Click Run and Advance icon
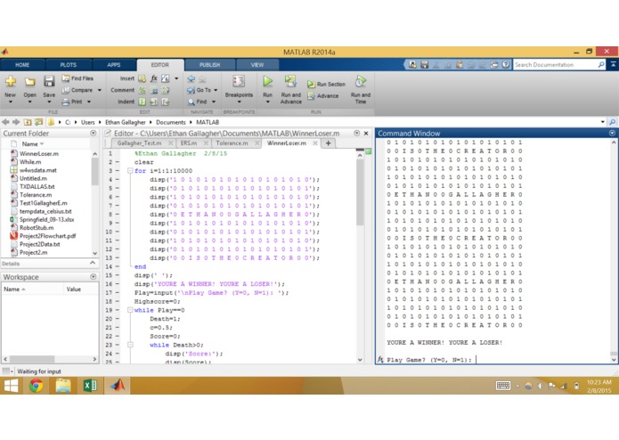619x440 pixels. [290, 81]
